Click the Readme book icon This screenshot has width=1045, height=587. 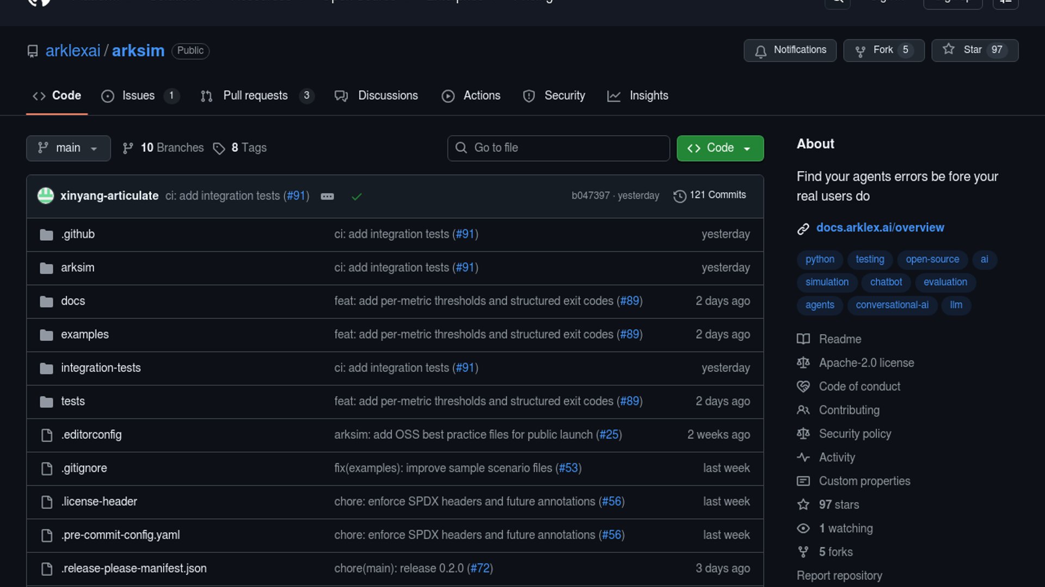803,339
